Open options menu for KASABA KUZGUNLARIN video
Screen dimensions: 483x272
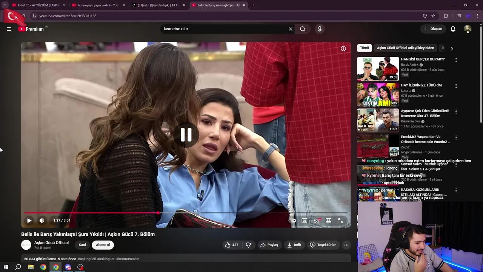[x=456, y=190]
